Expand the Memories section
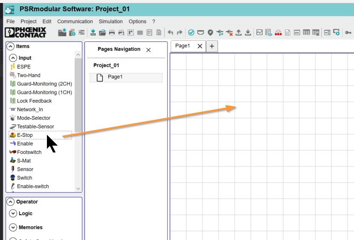The height and width of the screenshot is (240, 354). point(13,227)
